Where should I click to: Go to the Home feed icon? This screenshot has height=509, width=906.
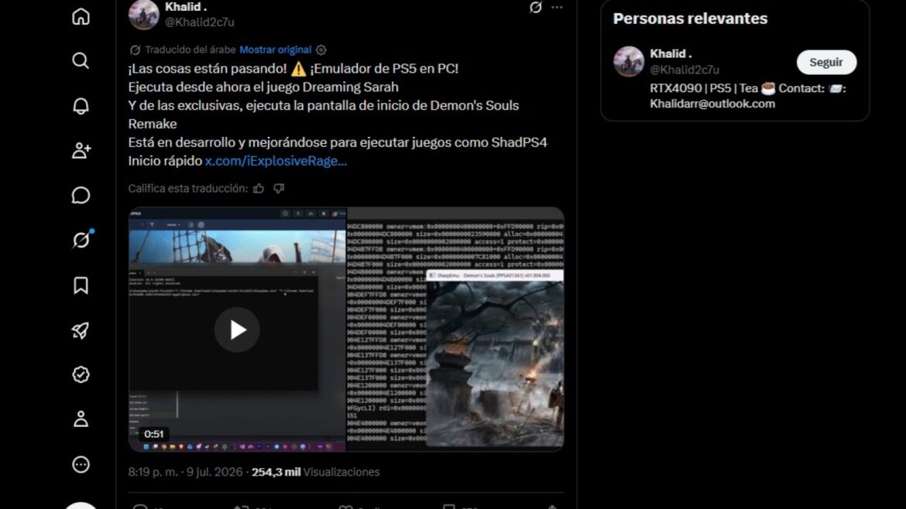click(x=81, y=16)
